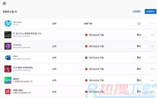Click PC 版 Office 家庭和学生版 2016 title
The height and width of the screenshot is (98, 157).
27,33
